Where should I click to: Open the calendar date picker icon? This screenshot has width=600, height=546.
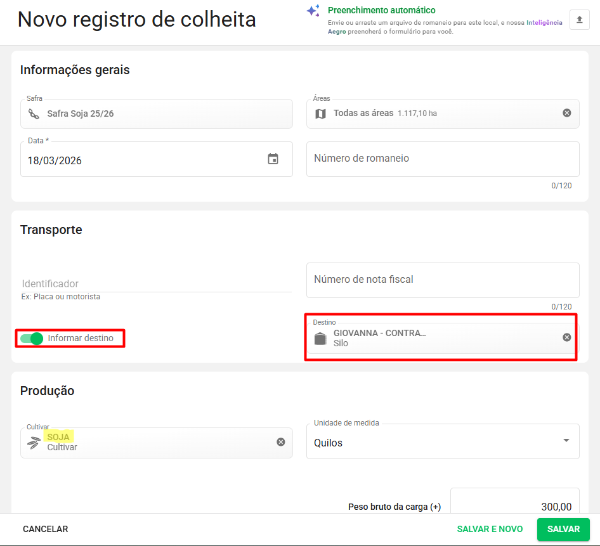pos(273,159)
